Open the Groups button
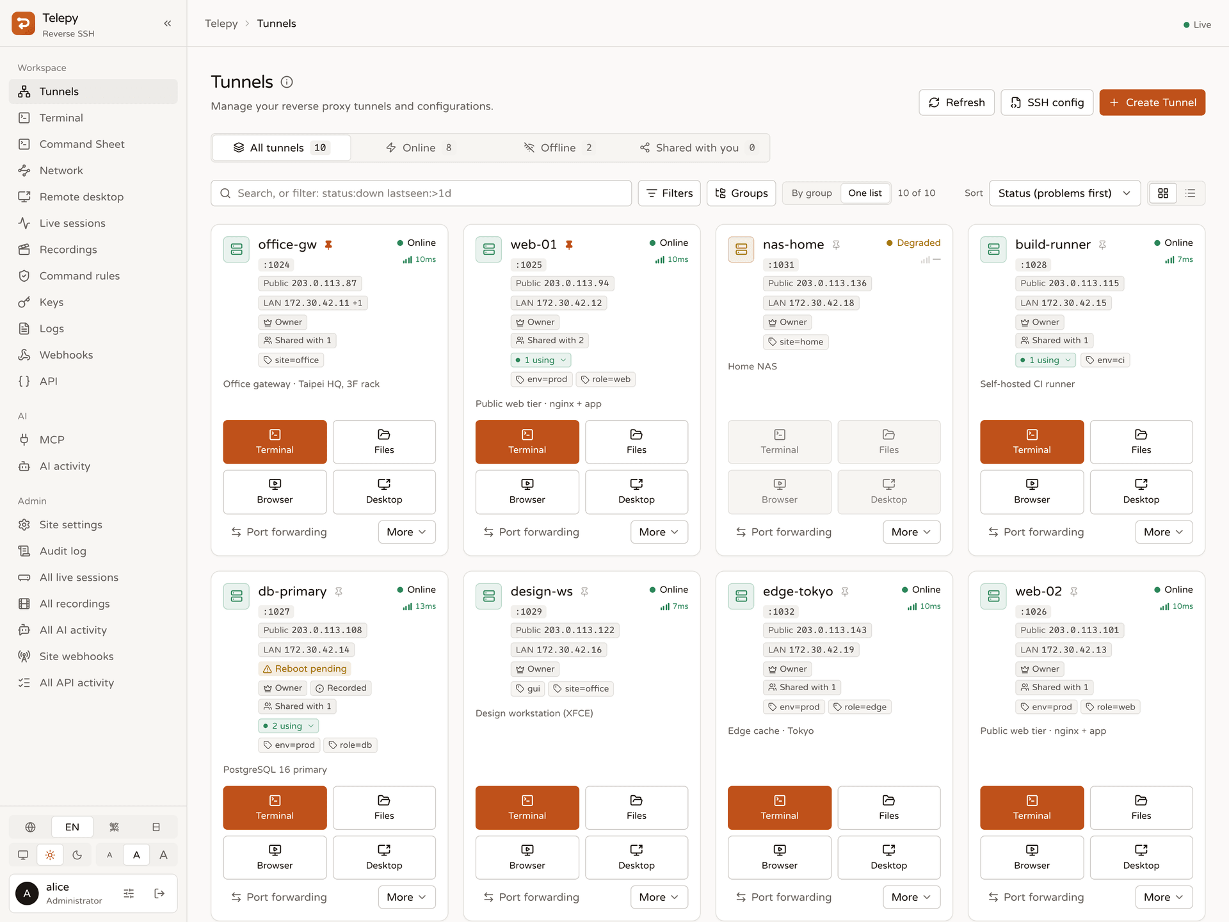This screenshot has width=1229, height=922. pos(741,193)
